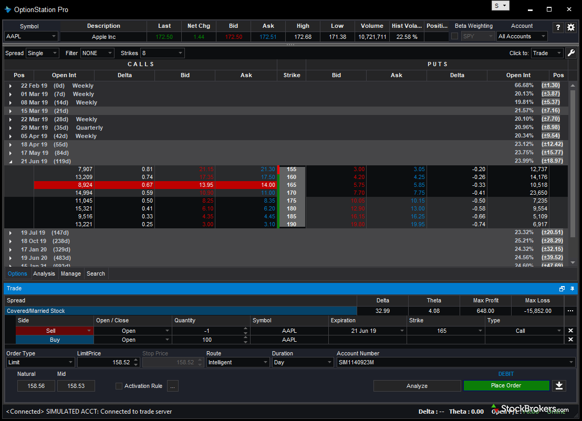Expand the 17 Jan 20 expiration row
The image size is (582, 421).
coord(11,250)
